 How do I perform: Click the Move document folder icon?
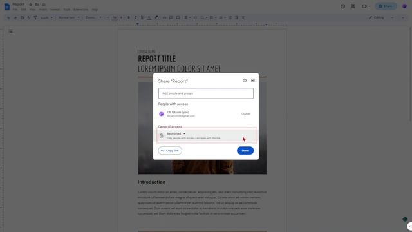(x=37, y=5)
